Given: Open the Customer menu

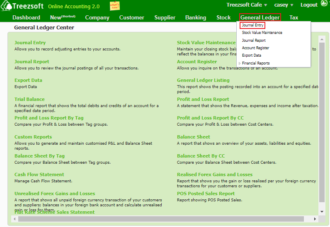Looking at the screenshot, I should 132,17.
